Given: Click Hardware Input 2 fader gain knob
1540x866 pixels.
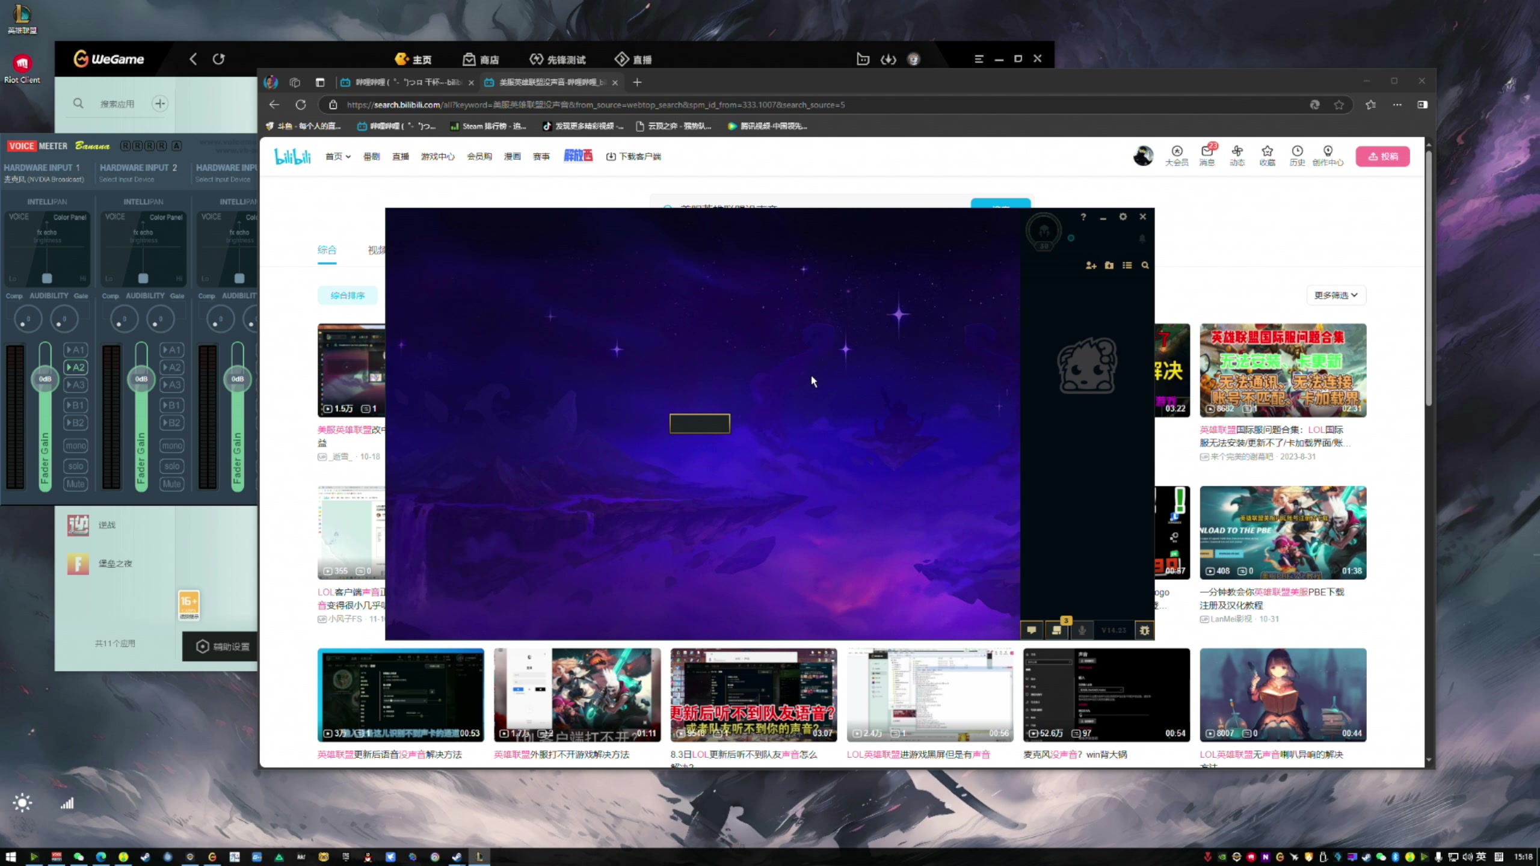Looking at the screenshot, I should click(141, 379).
